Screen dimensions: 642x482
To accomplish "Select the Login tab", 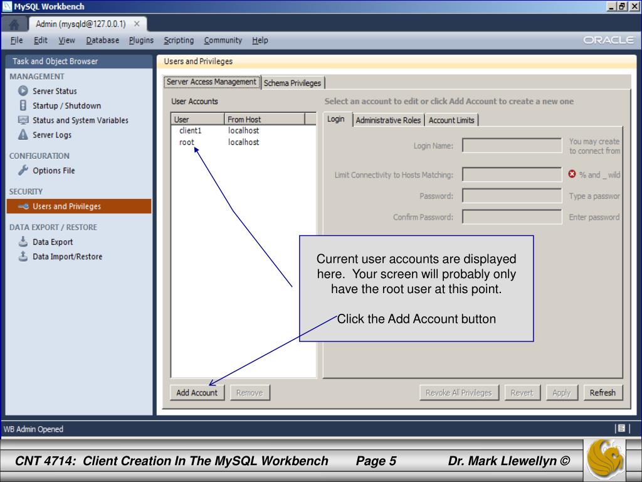I will point(336,119).
